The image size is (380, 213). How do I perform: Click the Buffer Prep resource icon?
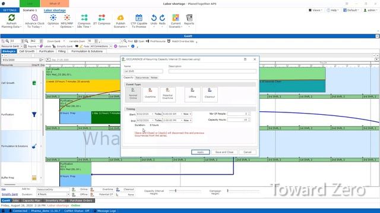34,177
